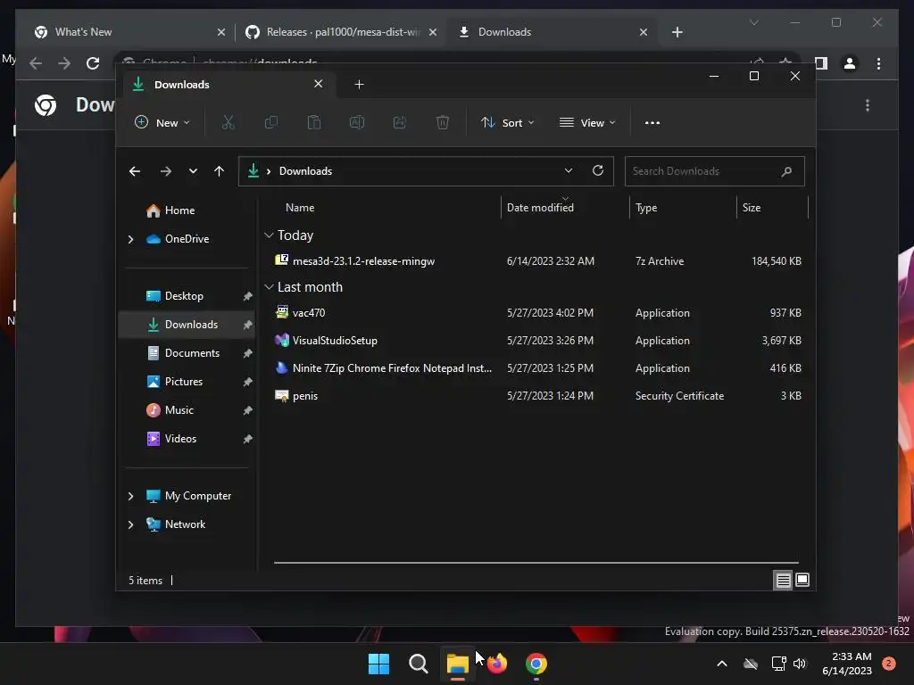914x685 pixels.
Task: Click File Explorer icon on taskbar
Action: tap(458, 664)
